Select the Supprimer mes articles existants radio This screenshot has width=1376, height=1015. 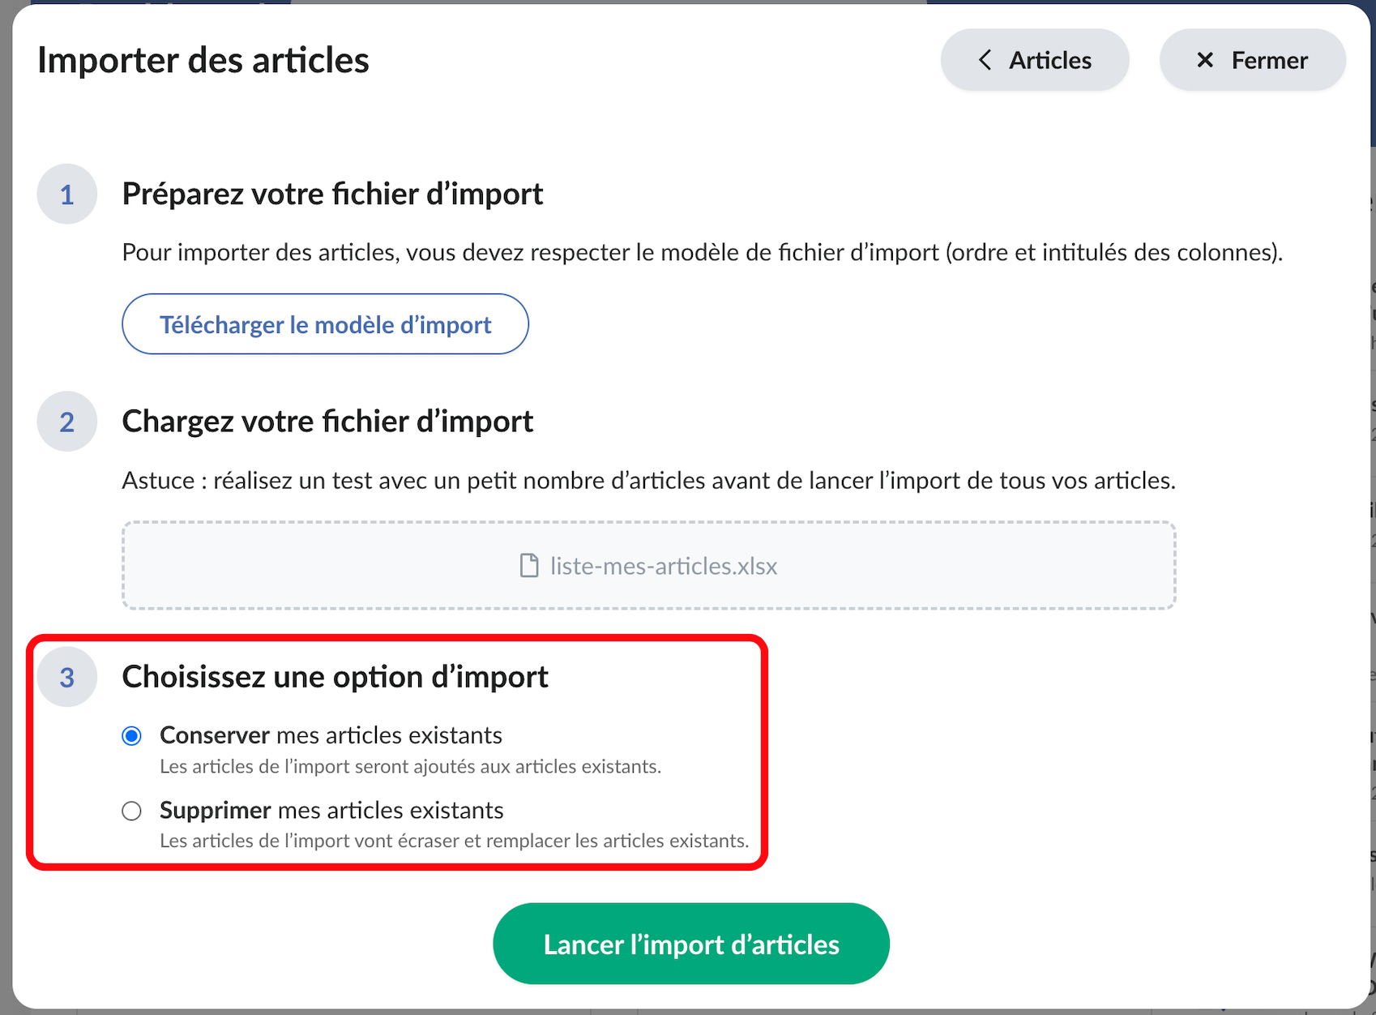pyautogui.click(x=131, y=811)
